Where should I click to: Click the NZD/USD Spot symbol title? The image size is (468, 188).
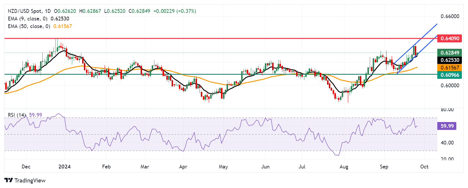pos(25,11)
